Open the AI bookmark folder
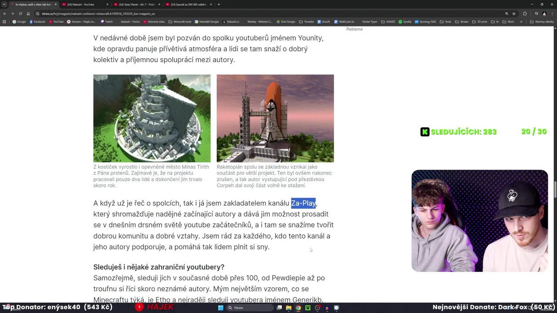Image resolution: width=557 pixels, height=313 pixels. 495,22
